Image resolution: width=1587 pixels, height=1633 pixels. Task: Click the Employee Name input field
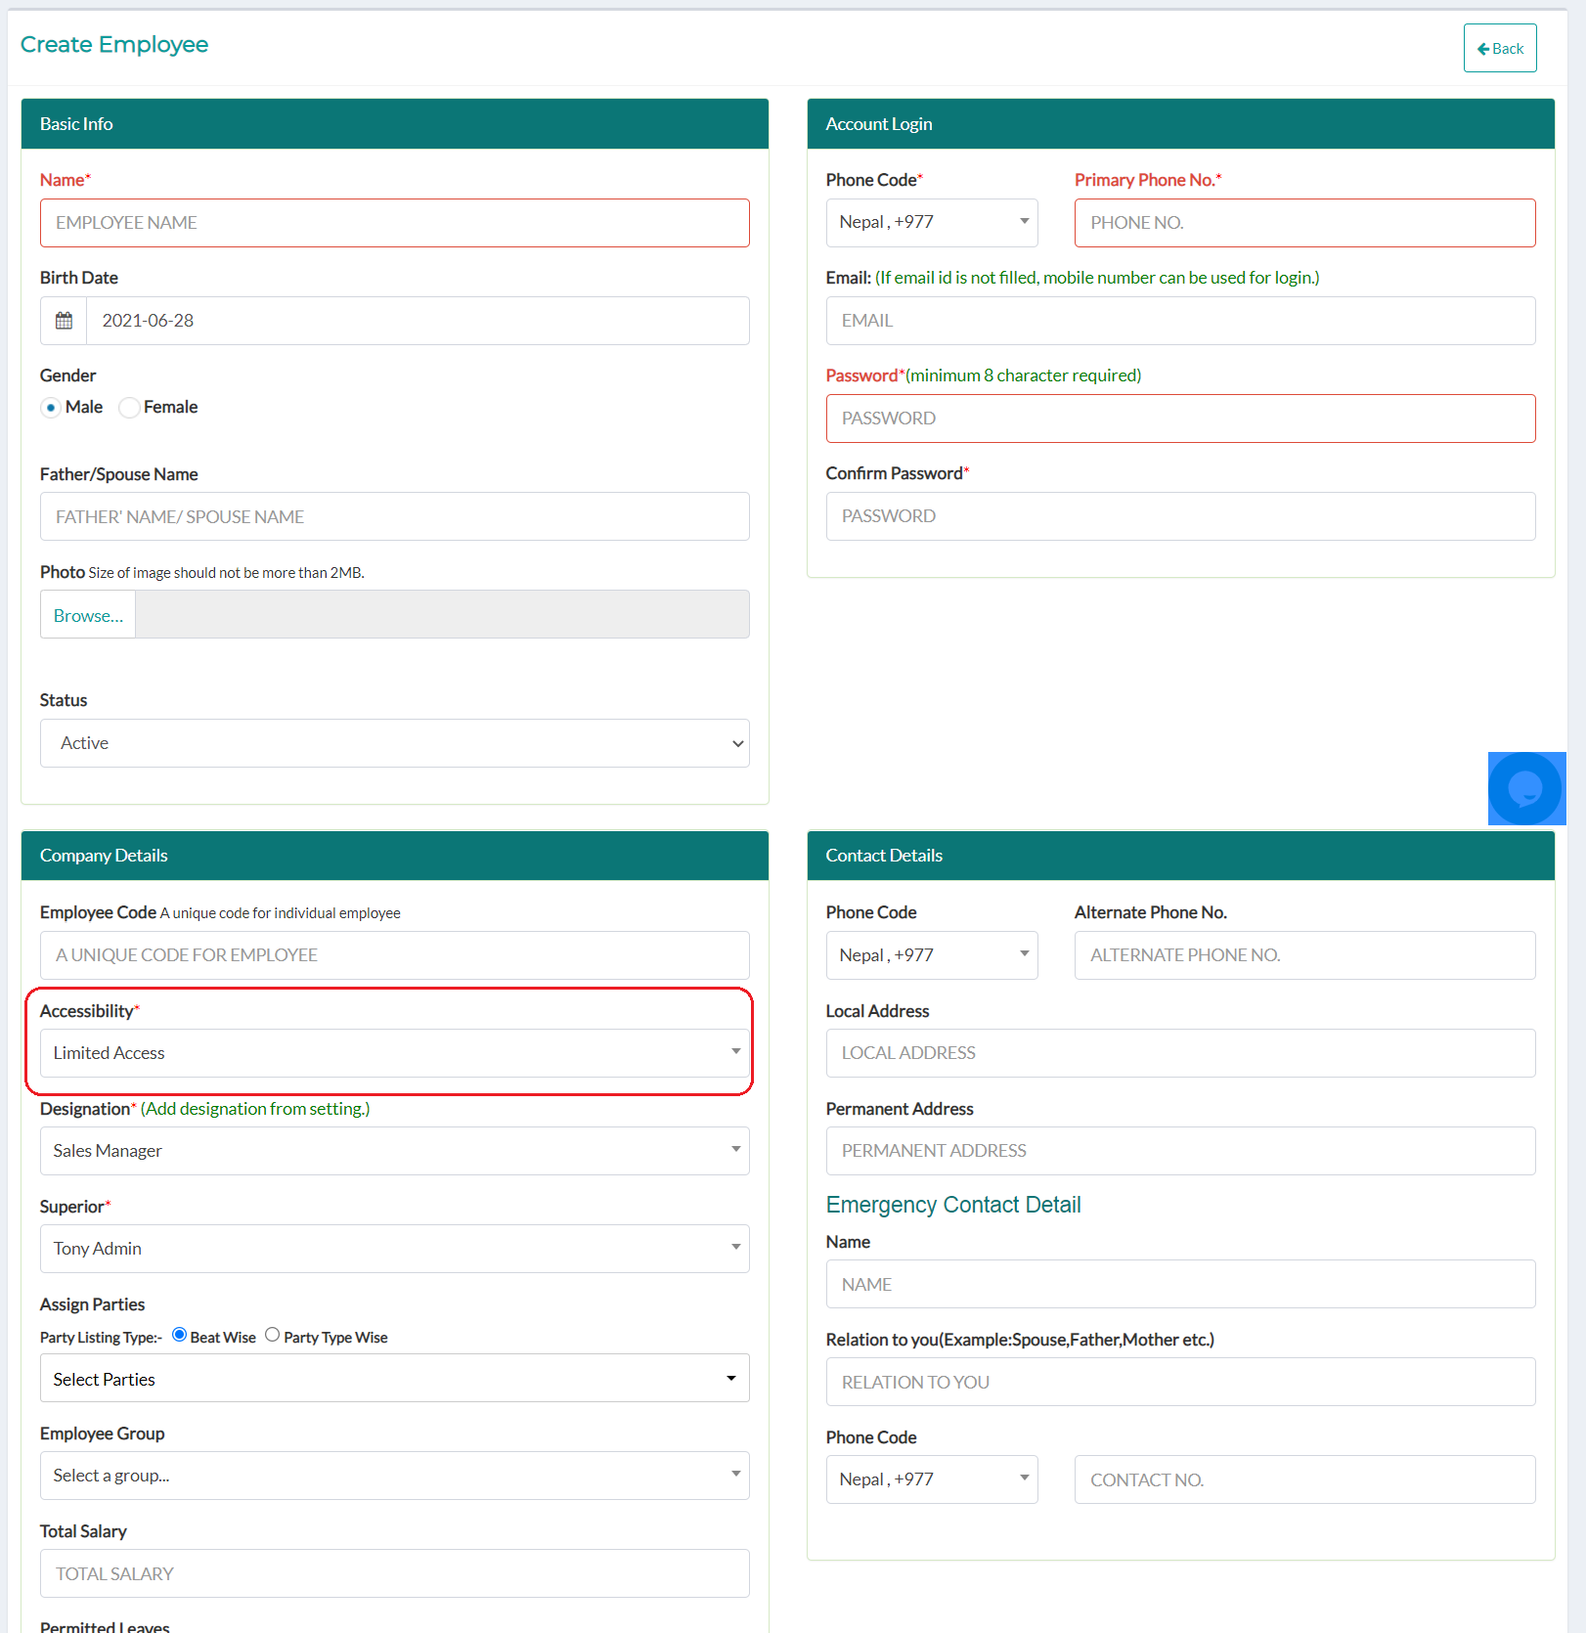coord(394,223)
